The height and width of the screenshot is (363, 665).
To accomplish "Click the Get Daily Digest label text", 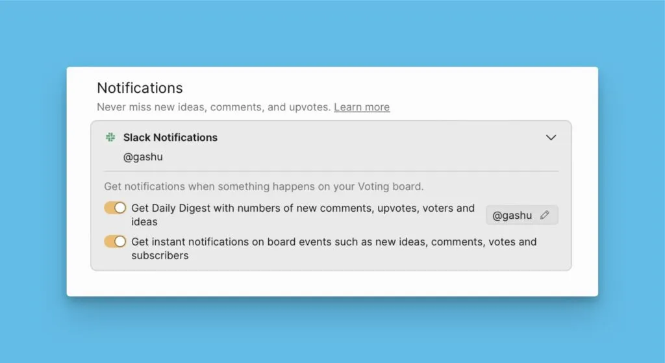I will point(303,208).
